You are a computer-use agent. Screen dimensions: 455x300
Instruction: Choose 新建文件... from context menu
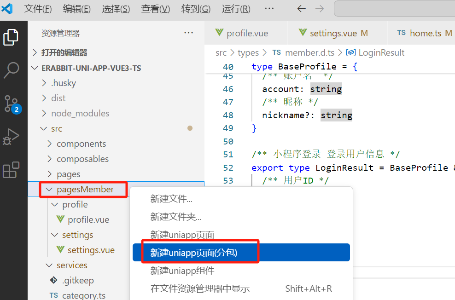pyautogui.click(x=241, y=199)
